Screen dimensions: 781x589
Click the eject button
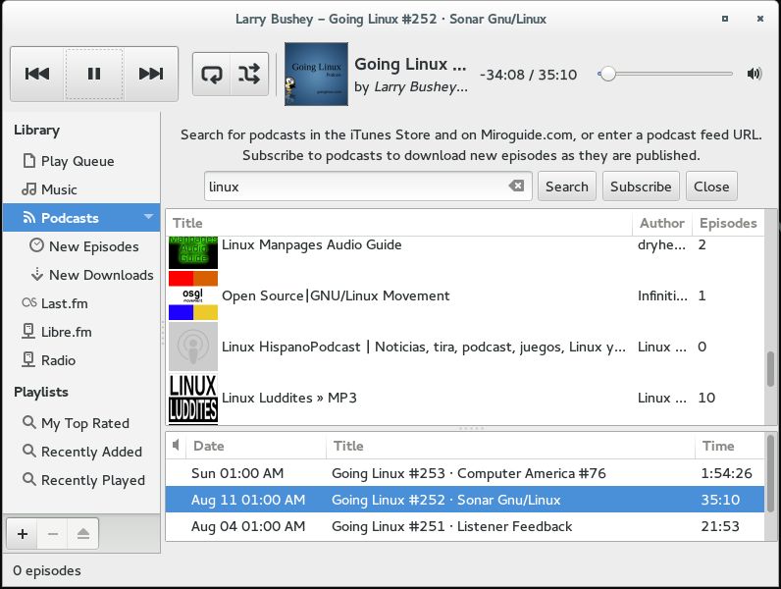coord(83,534)
